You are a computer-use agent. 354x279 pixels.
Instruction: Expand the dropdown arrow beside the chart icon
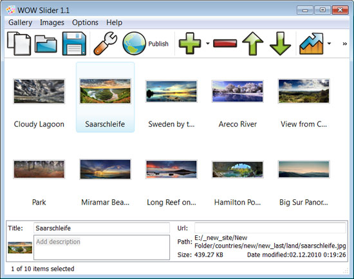coord(329,44)
